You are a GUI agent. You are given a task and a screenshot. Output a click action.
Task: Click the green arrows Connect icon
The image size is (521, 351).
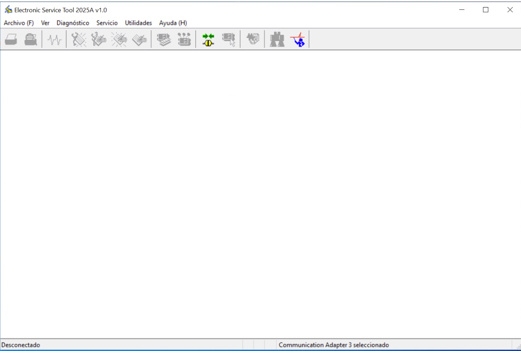[x=208, y=40]
